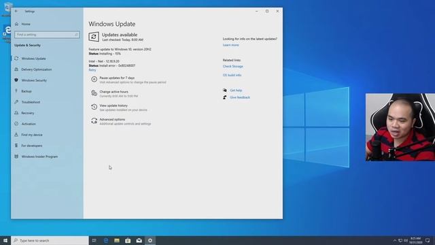Screen dimensions: 435x245
Task: Click the Updates available refresh icon
Action: 94,37
